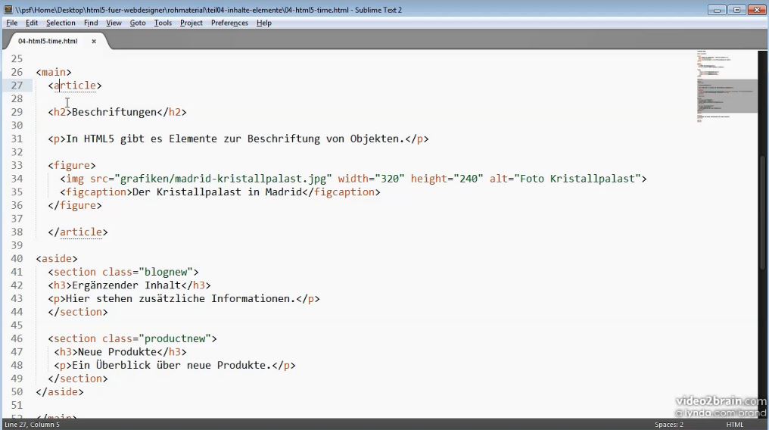Click the paragraph text 'In HTML5 gibt es Elemente'
Image resolution: width=769 pixels, height=430 pixels.
(x=142, y=139)
